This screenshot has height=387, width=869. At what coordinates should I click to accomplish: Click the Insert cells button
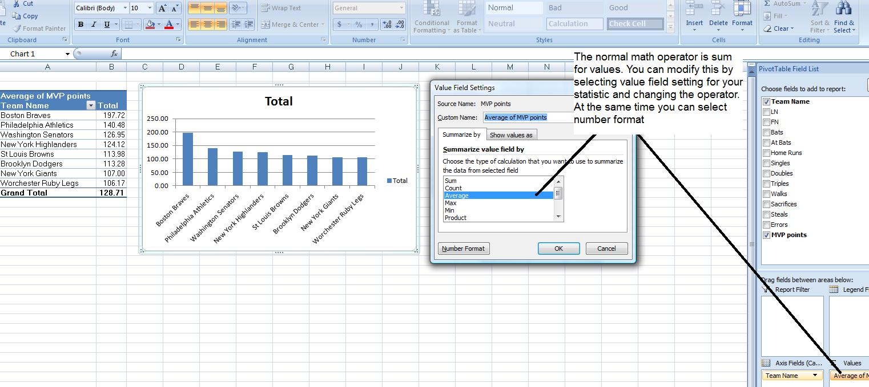[694, 17]
